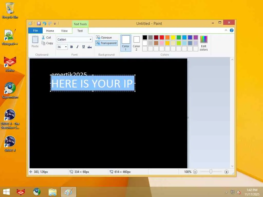
Task: Open Recycle Bin on the desktop
Action: 10,10
